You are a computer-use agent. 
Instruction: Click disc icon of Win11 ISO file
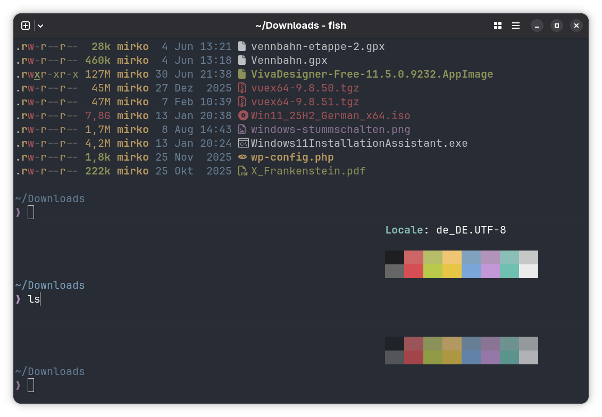click(243, 115)
